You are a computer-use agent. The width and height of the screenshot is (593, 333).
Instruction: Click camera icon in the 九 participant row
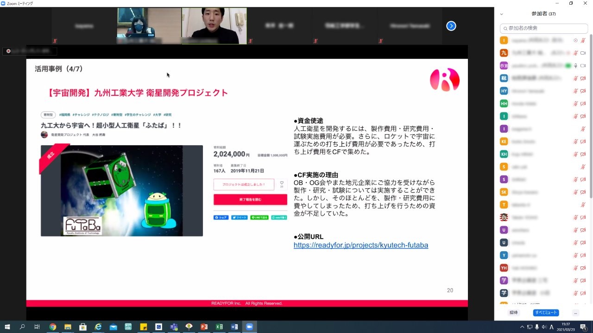583,53
